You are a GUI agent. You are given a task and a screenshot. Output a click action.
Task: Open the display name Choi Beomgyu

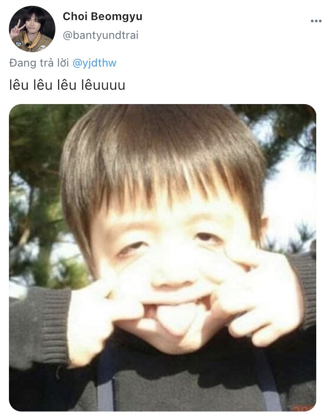tap(102, 17)
